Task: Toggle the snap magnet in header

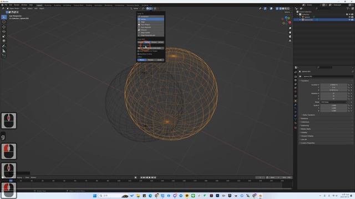Action: coord(148,8)
